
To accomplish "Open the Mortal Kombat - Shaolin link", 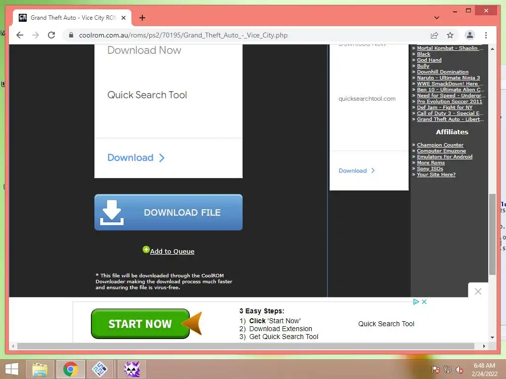I will 450,48.
